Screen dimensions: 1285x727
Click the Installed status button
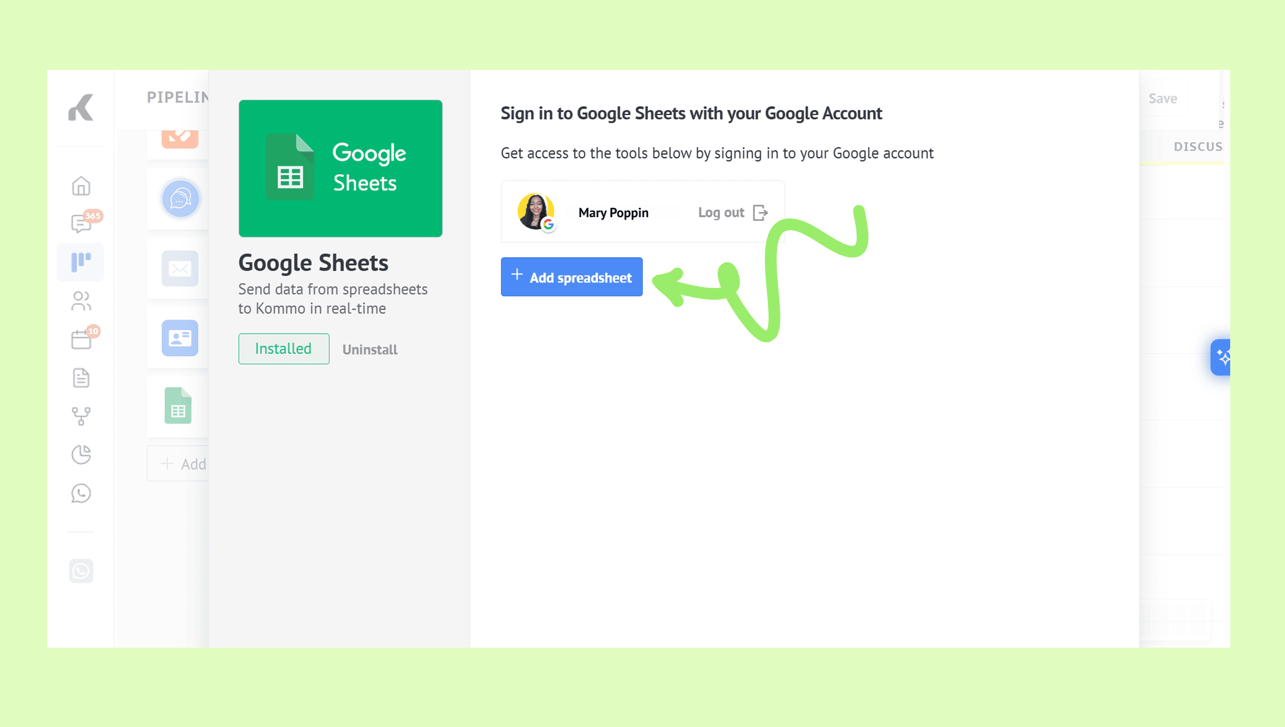coord(283,348)
